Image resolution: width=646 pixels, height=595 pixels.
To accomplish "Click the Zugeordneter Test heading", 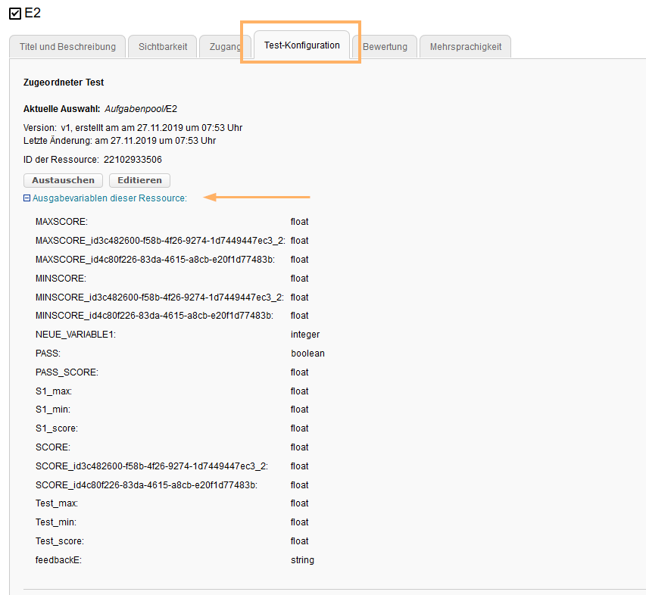I will [64, 83].
